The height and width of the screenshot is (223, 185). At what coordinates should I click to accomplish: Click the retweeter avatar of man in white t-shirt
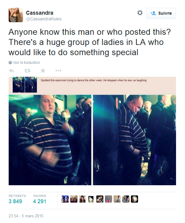[117, 199]
